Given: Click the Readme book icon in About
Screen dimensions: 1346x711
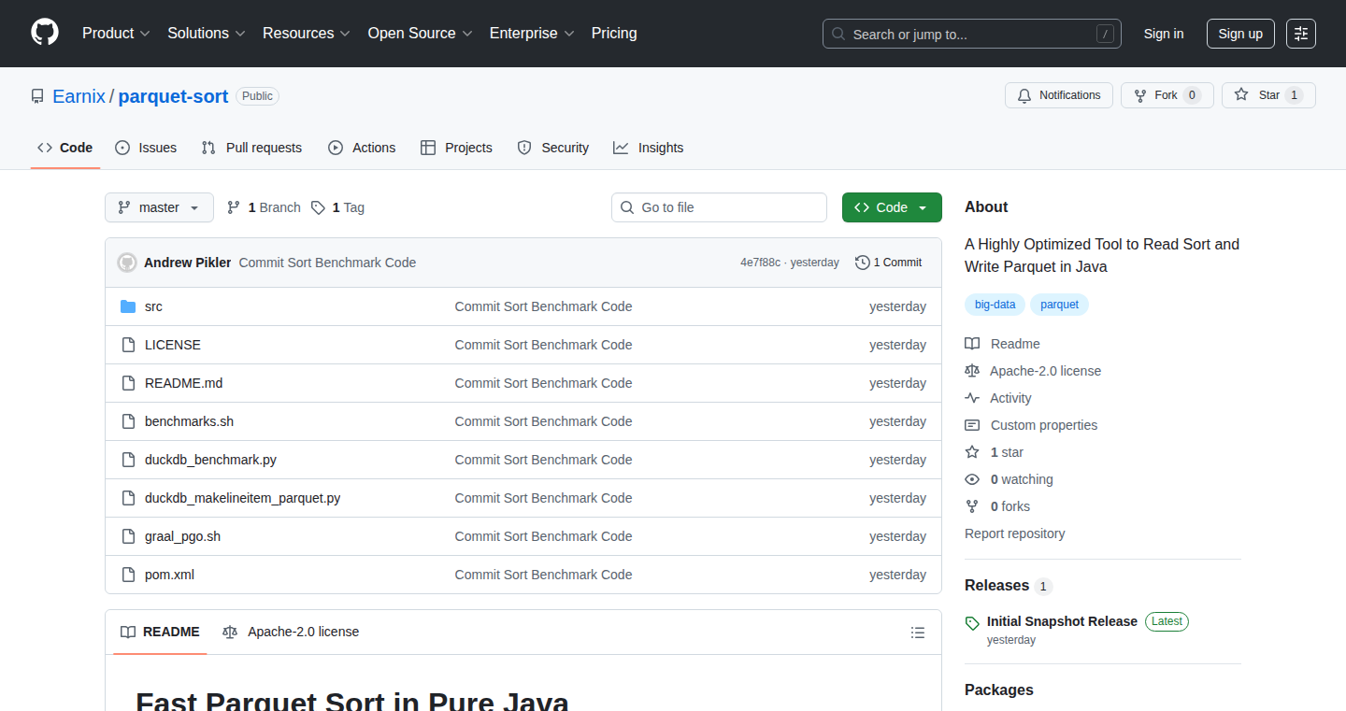Looking at the screenshot, I should [972, 344].
